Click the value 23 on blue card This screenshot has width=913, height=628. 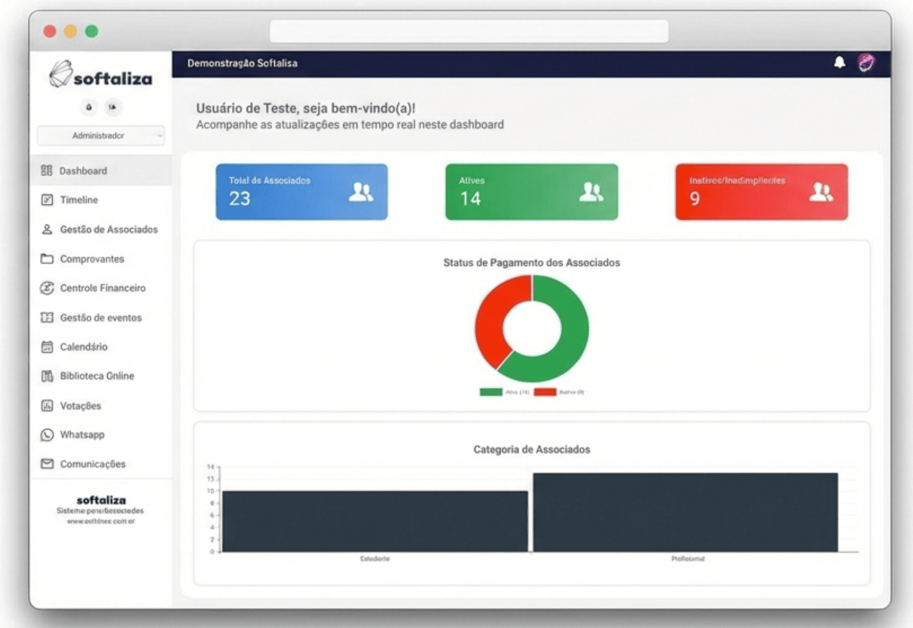click(x=240, y=198)
